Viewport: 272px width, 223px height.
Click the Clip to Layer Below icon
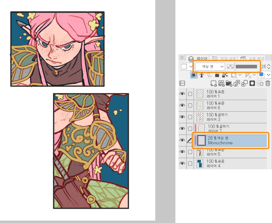point(193,75)
